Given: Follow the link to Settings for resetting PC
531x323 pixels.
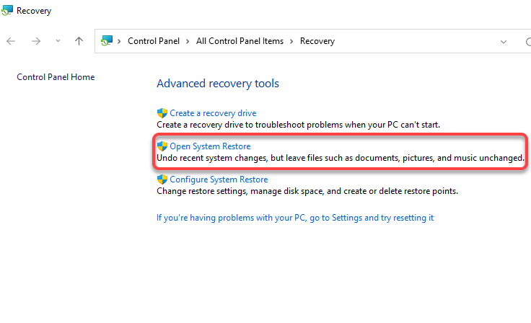Looking at the screenshot, I should click(x=295, y=218).
